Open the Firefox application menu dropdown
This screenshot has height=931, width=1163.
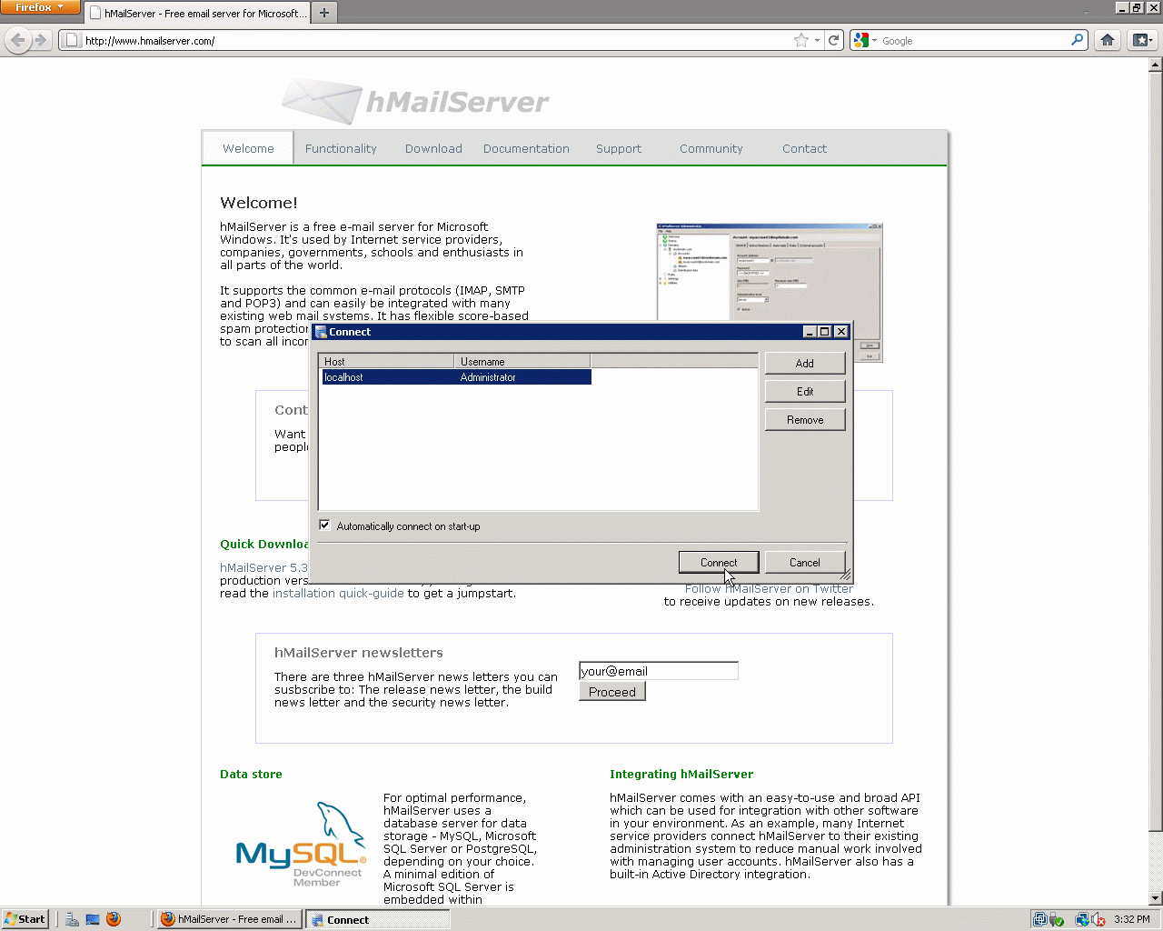[41, 7]
